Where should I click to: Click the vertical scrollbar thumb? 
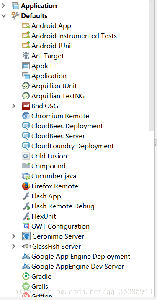coord(152,66)
